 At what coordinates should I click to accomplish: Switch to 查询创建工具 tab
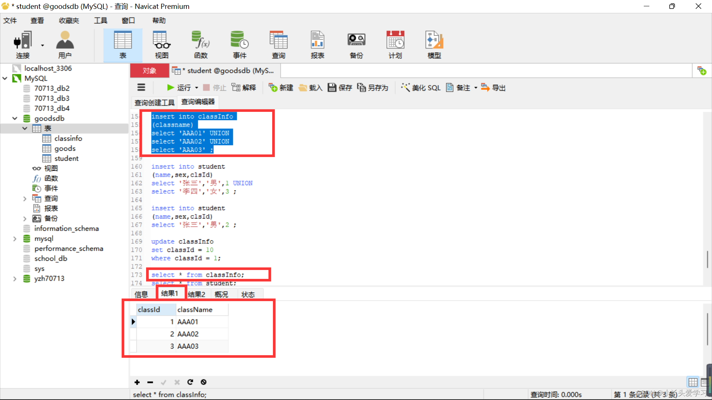pyautogui.click(x=154, y=102)
